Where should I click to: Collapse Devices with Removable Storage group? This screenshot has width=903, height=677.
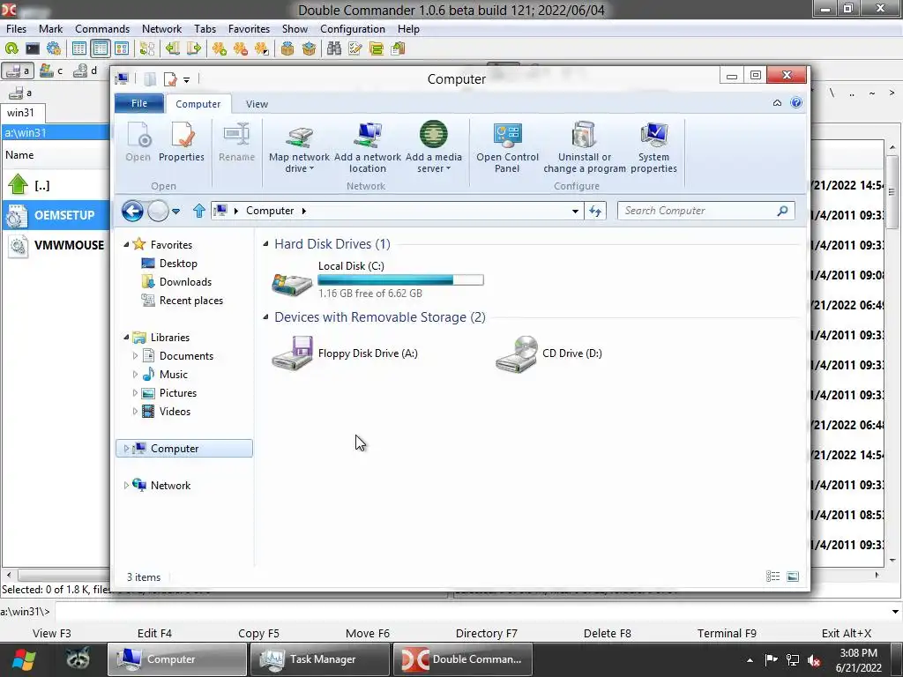[x=265, y=317]
